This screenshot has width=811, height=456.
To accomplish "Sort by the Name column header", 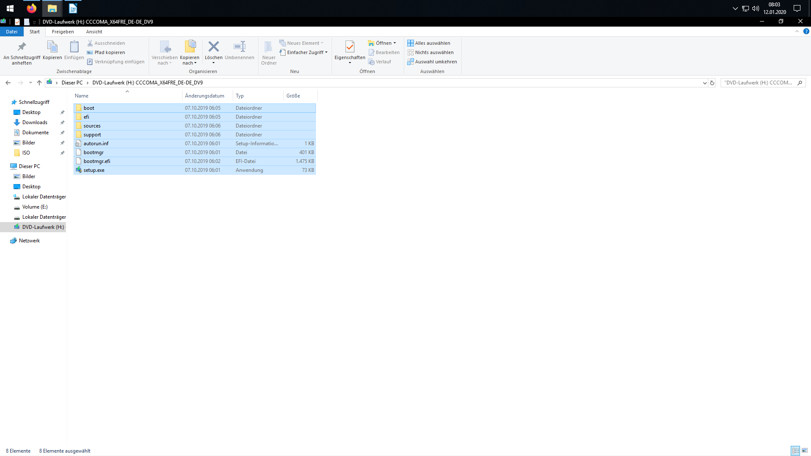I will (128, 96).
